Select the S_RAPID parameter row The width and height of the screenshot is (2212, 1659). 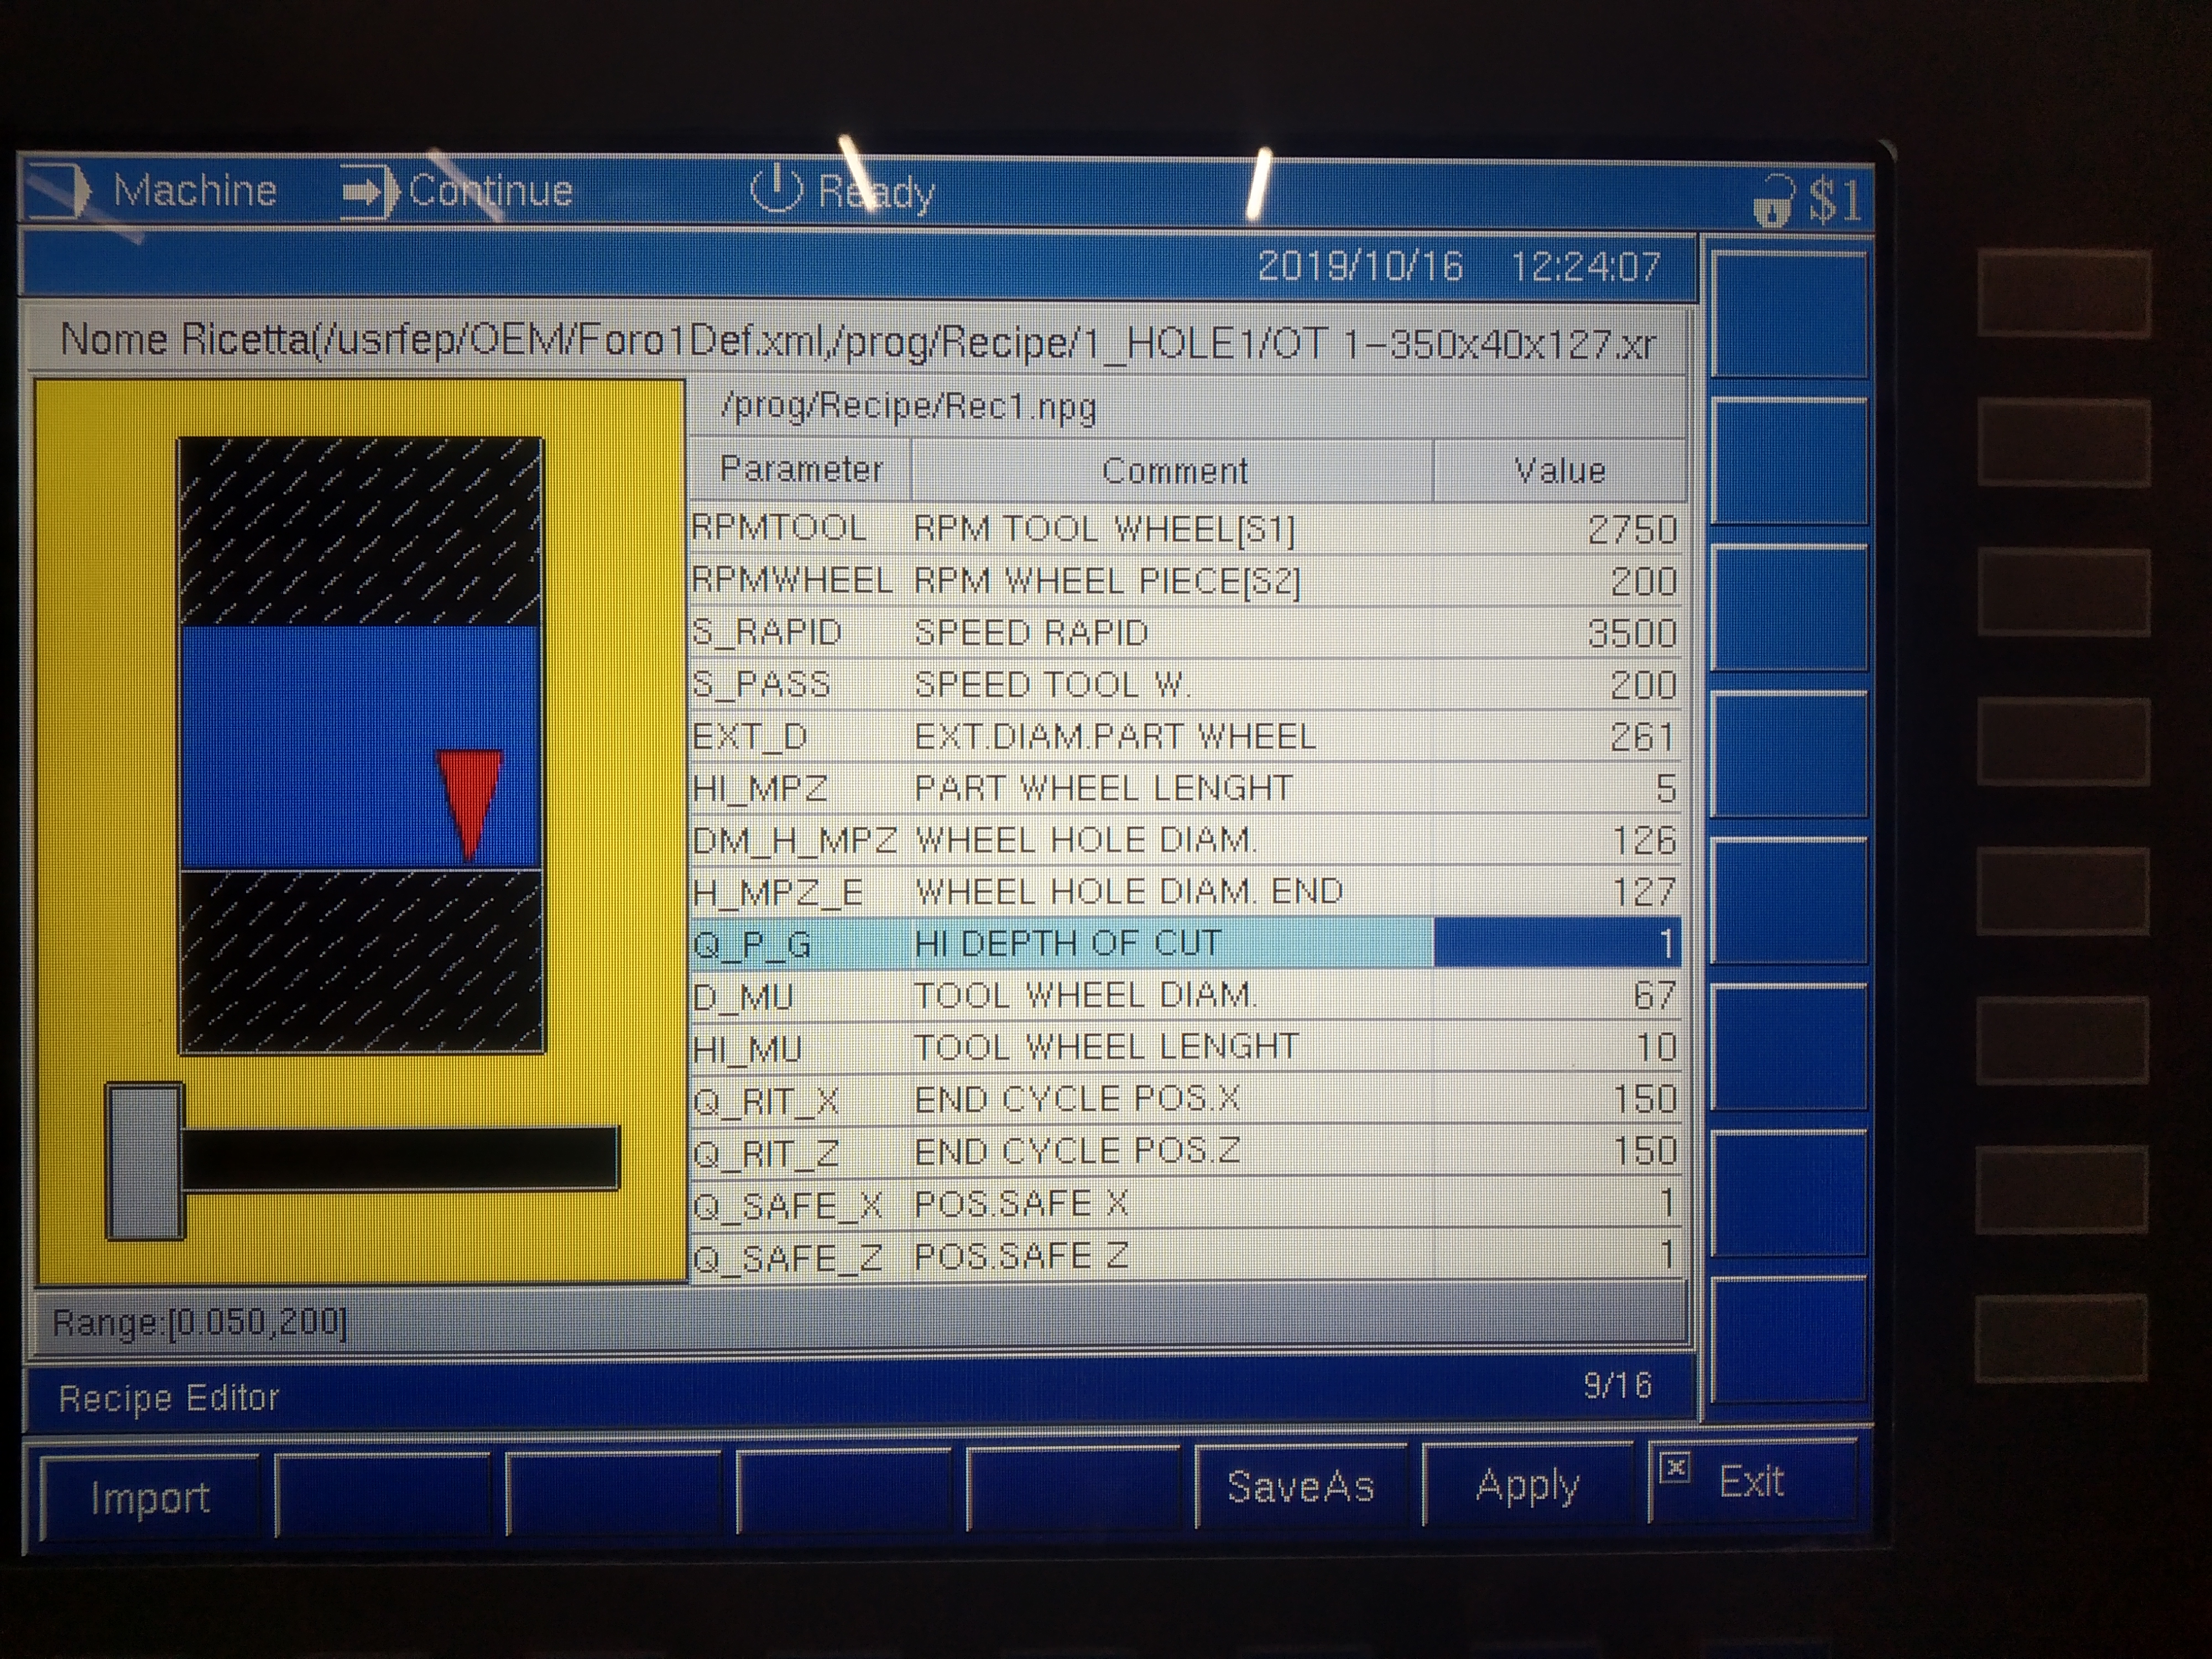pyautogui.click(x=1186, y=633)
